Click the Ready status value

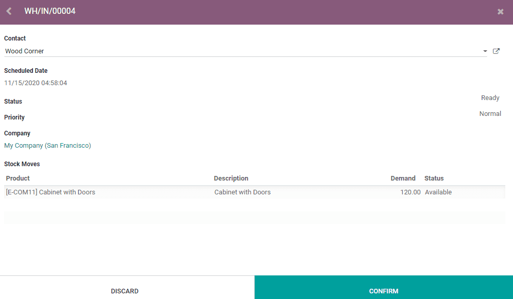click(490, 98)
